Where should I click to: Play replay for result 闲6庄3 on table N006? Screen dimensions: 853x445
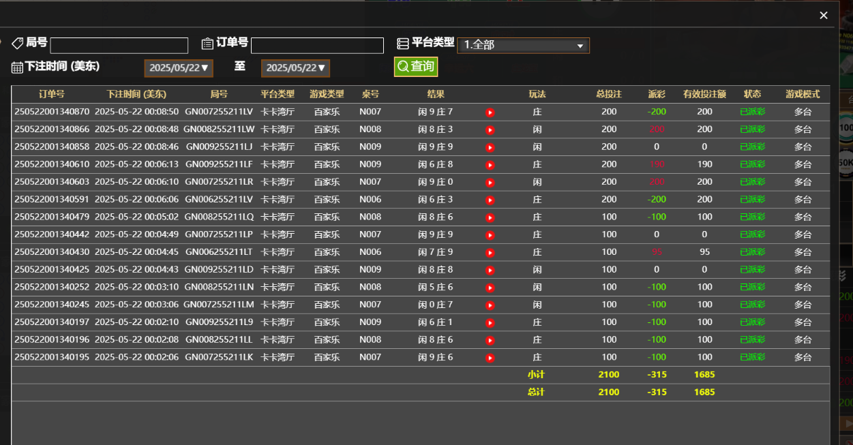pyautogui.click(x=490, y=199)
